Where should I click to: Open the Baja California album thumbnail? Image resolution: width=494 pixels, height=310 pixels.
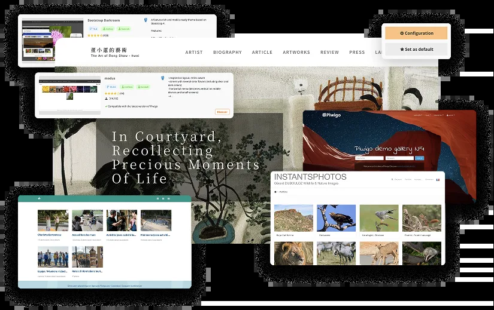[293, 218]
